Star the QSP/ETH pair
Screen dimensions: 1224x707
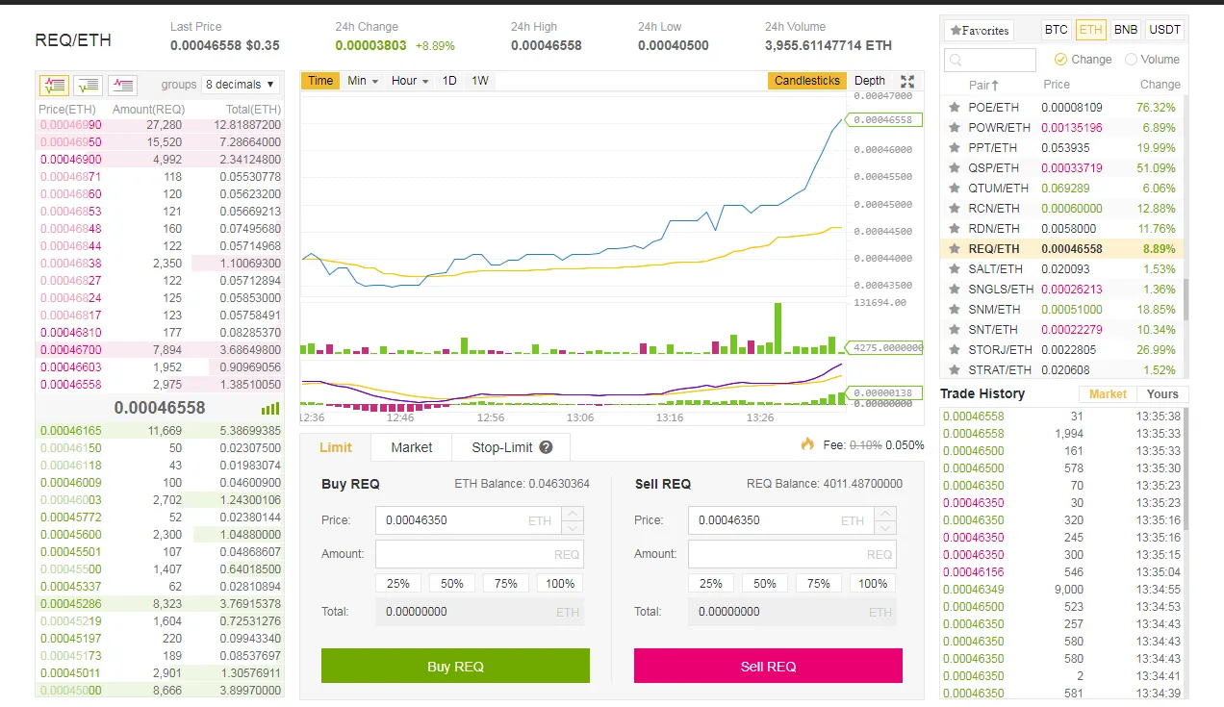[x=955, y=167]
